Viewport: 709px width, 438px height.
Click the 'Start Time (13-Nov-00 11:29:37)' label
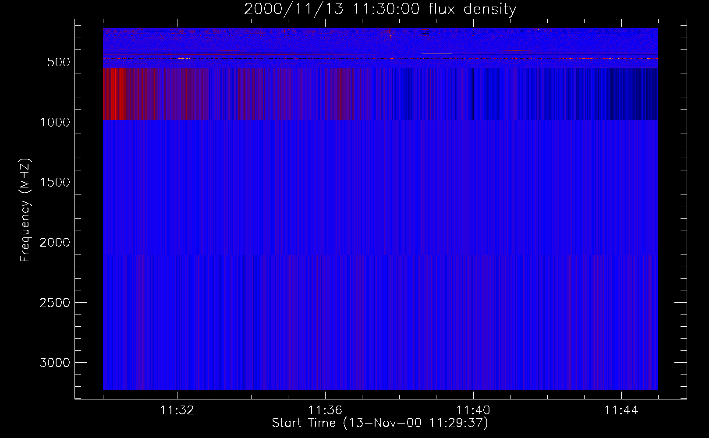[380, 423]
